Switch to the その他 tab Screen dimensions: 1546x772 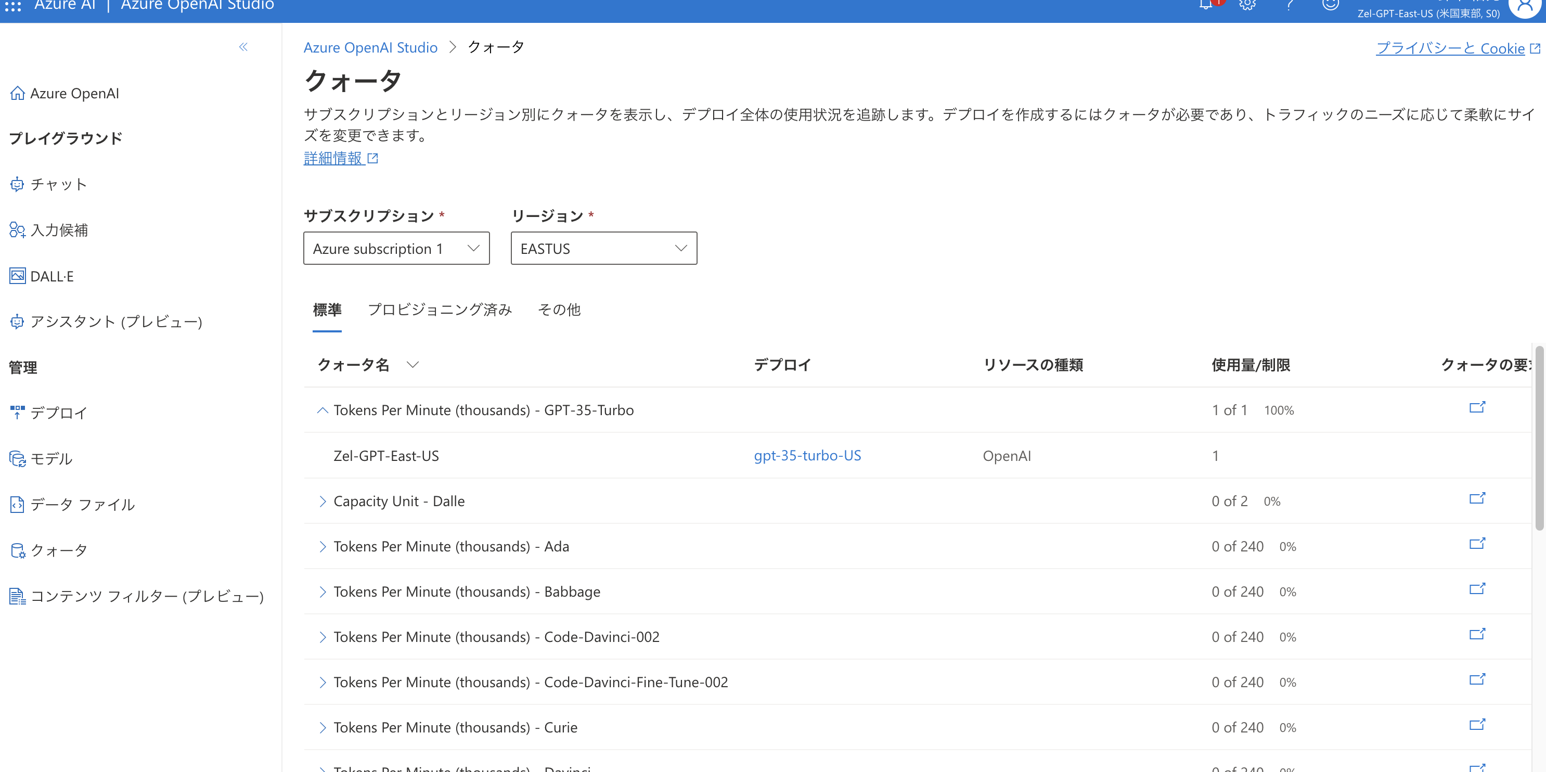click(x=559, y=310)
